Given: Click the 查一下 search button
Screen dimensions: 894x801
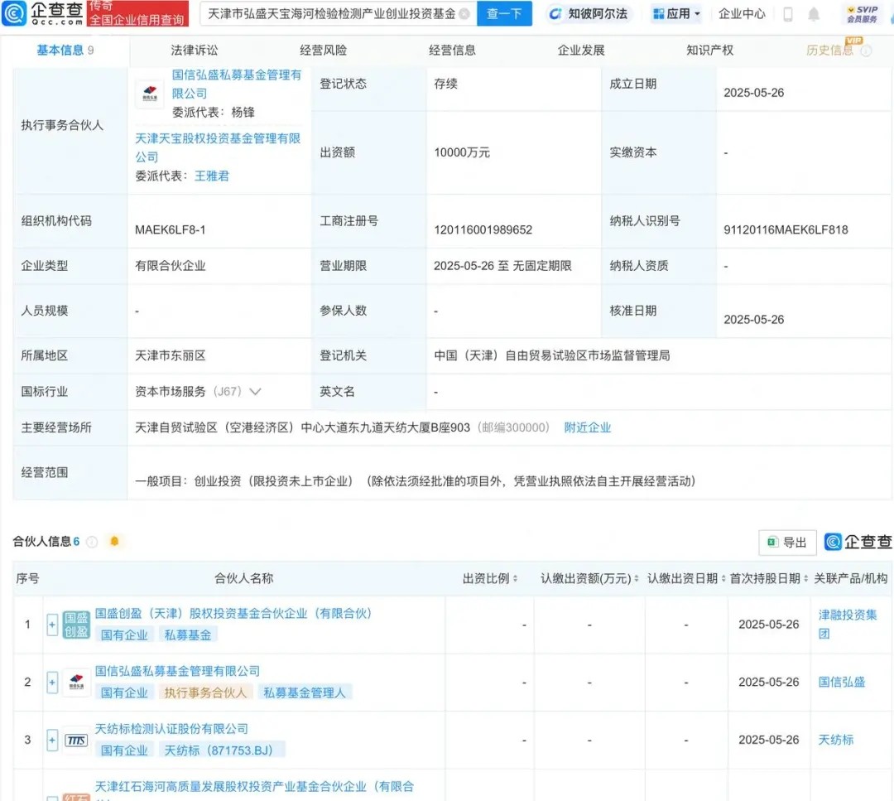Looking at the screenshot, I should pos(504,14).
